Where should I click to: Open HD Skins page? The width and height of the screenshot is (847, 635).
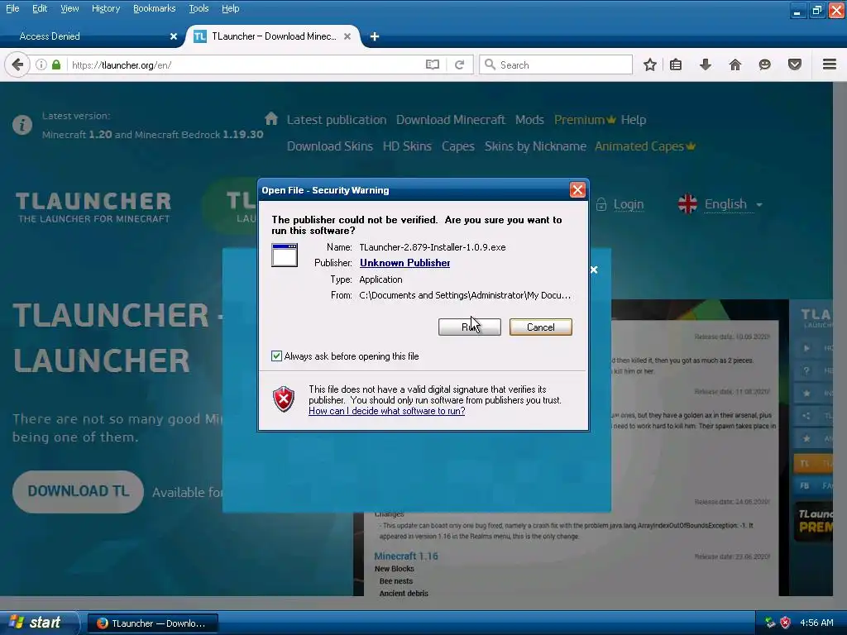pyautogui.click(x=407, y=146)
